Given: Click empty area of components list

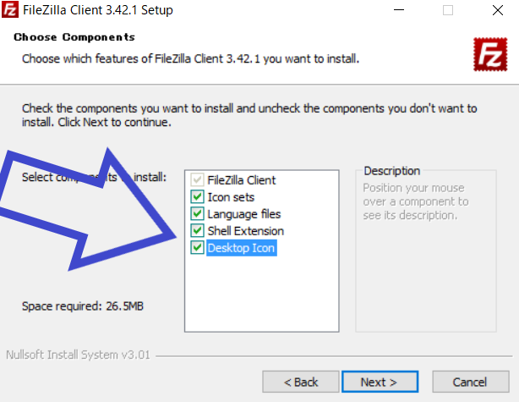Looking at the screenshot, I should (x=261, y=294).
